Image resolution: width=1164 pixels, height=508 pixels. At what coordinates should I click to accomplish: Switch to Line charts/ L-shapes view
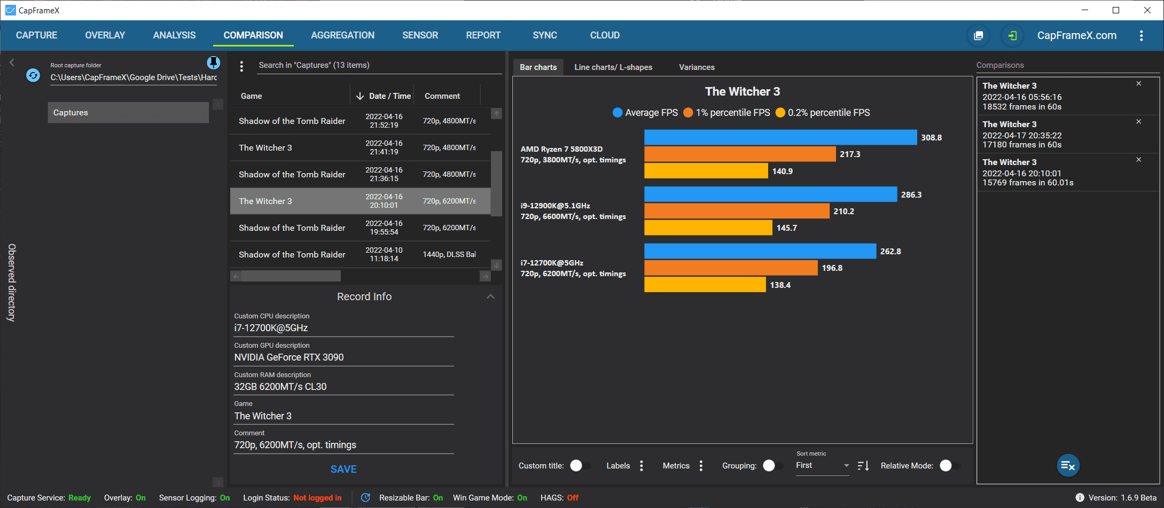point(613,67)
